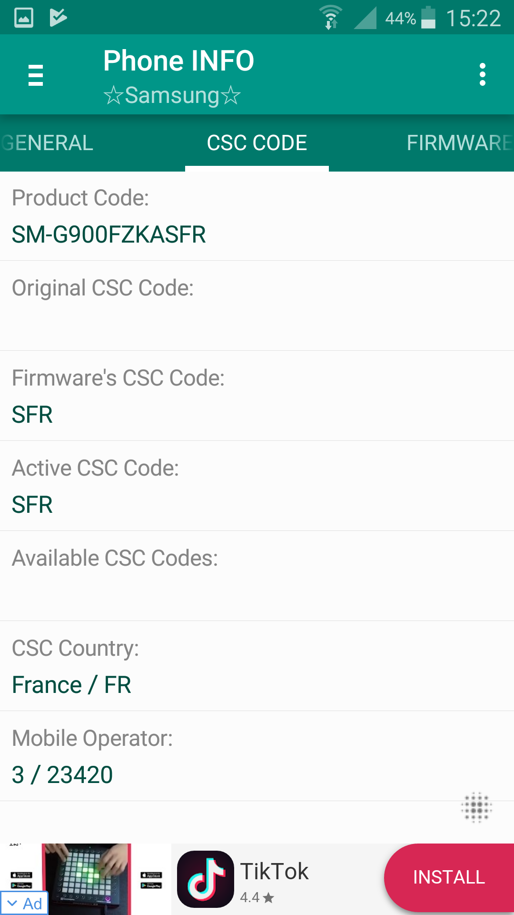Tap the Active CSC Code SFR row

coord(257,486)
